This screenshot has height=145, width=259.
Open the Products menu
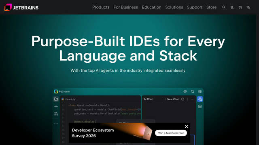[x=101, y=7]
